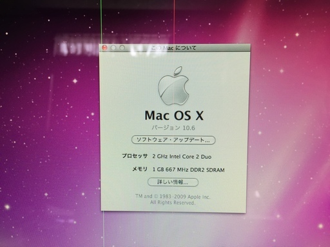Click the 2 GHz Intel Core 2 Duo text

point(182,156)
